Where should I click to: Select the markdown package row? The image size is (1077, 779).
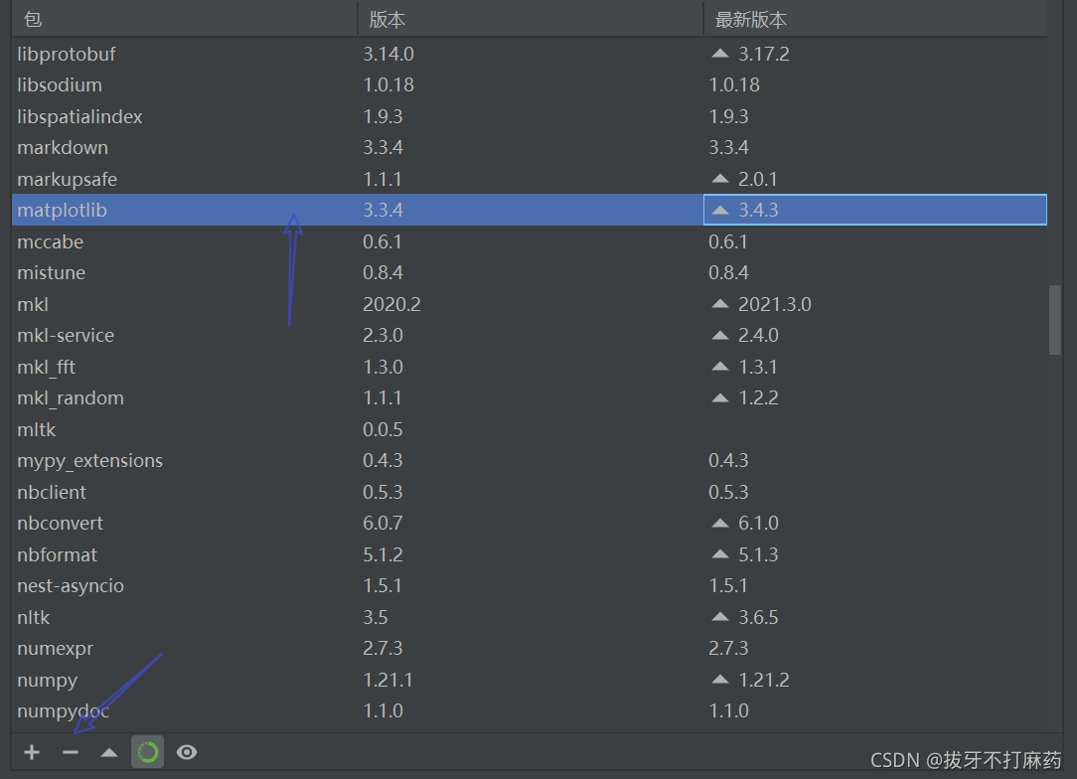(x=199, y=147)
